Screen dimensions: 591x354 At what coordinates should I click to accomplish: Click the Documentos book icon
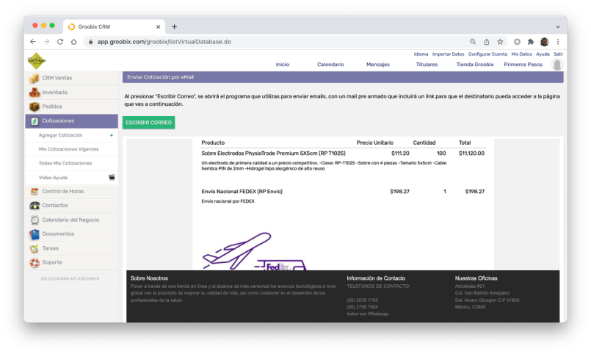(35, 234)
